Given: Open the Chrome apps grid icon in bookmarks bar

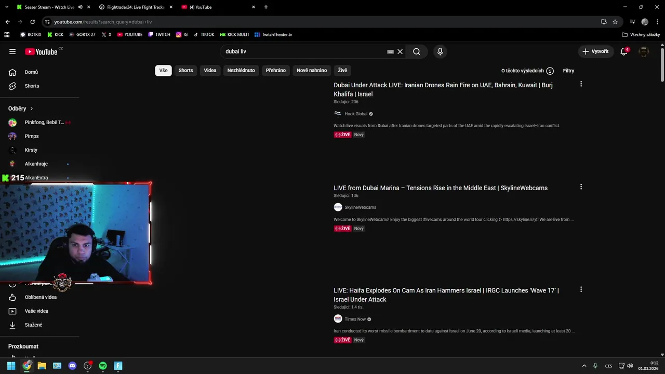Looking at the screenshot, I should (7, 34).
